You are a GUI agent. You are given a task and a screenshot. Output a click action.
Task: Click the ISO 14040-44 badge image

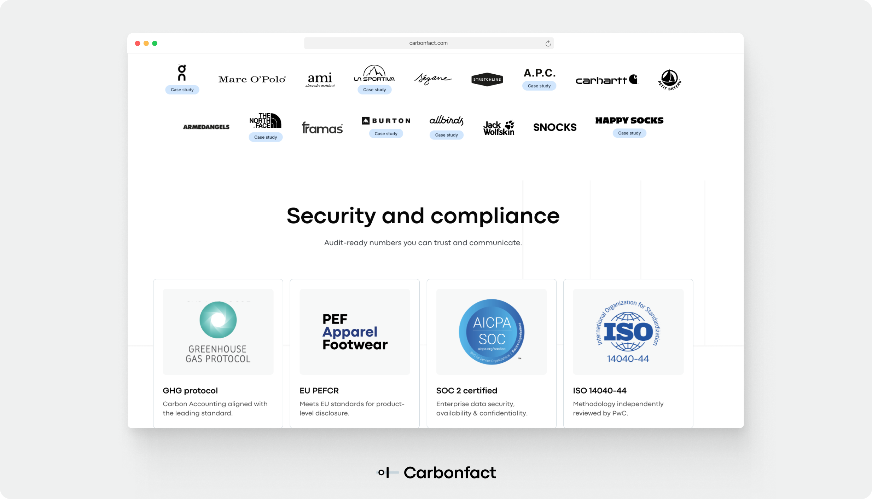pos(628,332)
